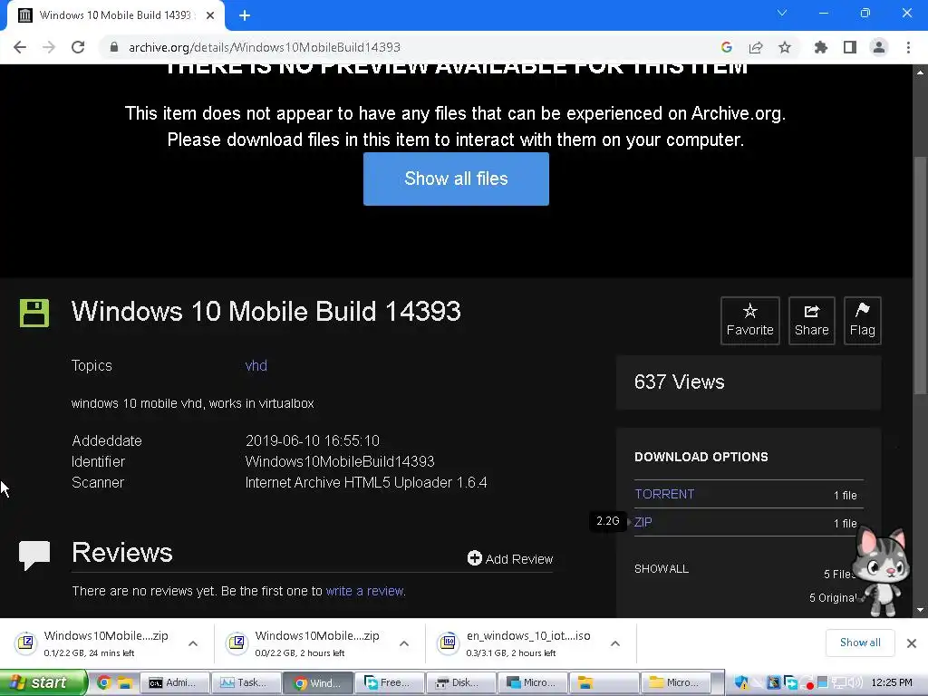Go forward with the browser forward arrow
928x696 pixels.
tap(49, 47)
